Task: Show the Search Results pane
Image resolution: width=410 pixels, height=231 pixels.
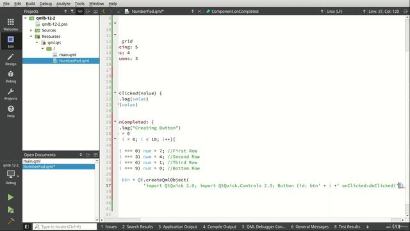Action: [137, 227]
